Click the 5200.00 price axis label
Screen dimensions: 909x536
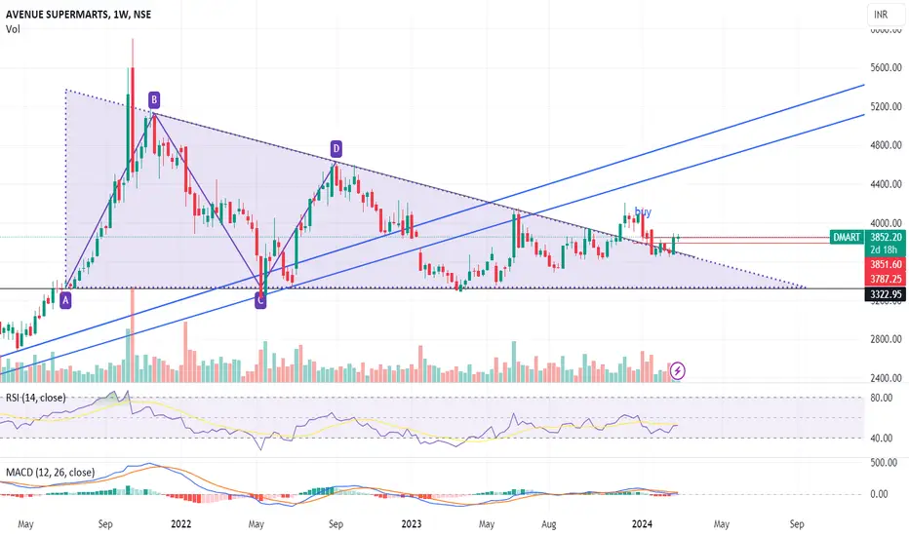coord(886,106)
